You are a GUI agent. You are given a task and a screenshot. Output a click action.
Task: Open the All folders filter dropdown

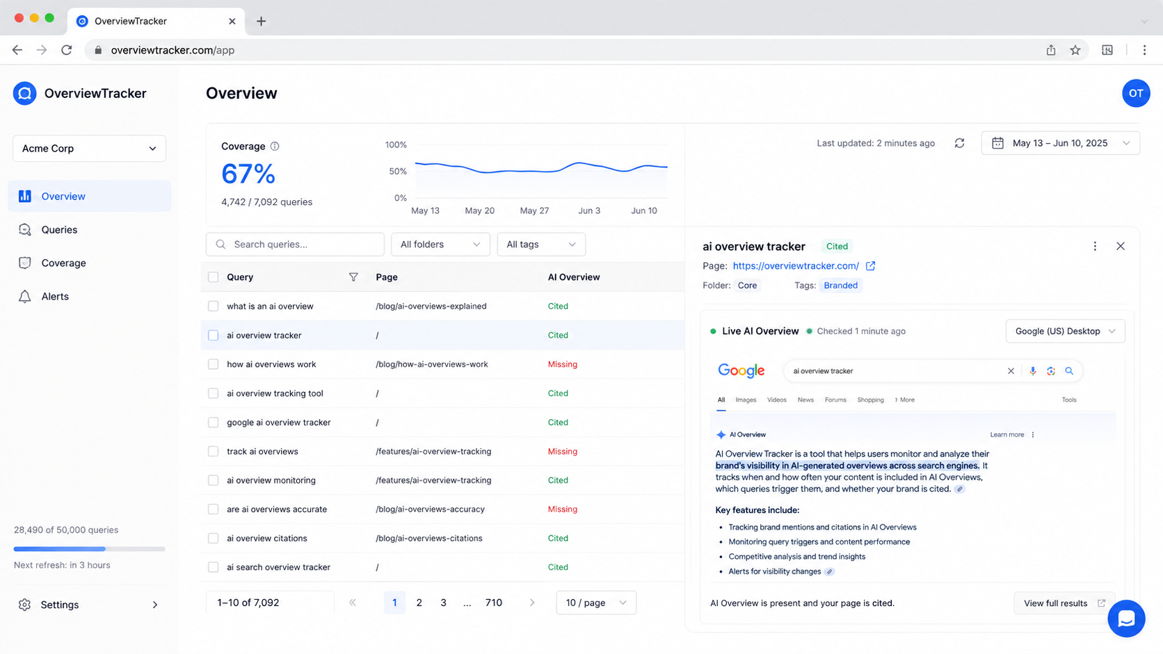440,245
